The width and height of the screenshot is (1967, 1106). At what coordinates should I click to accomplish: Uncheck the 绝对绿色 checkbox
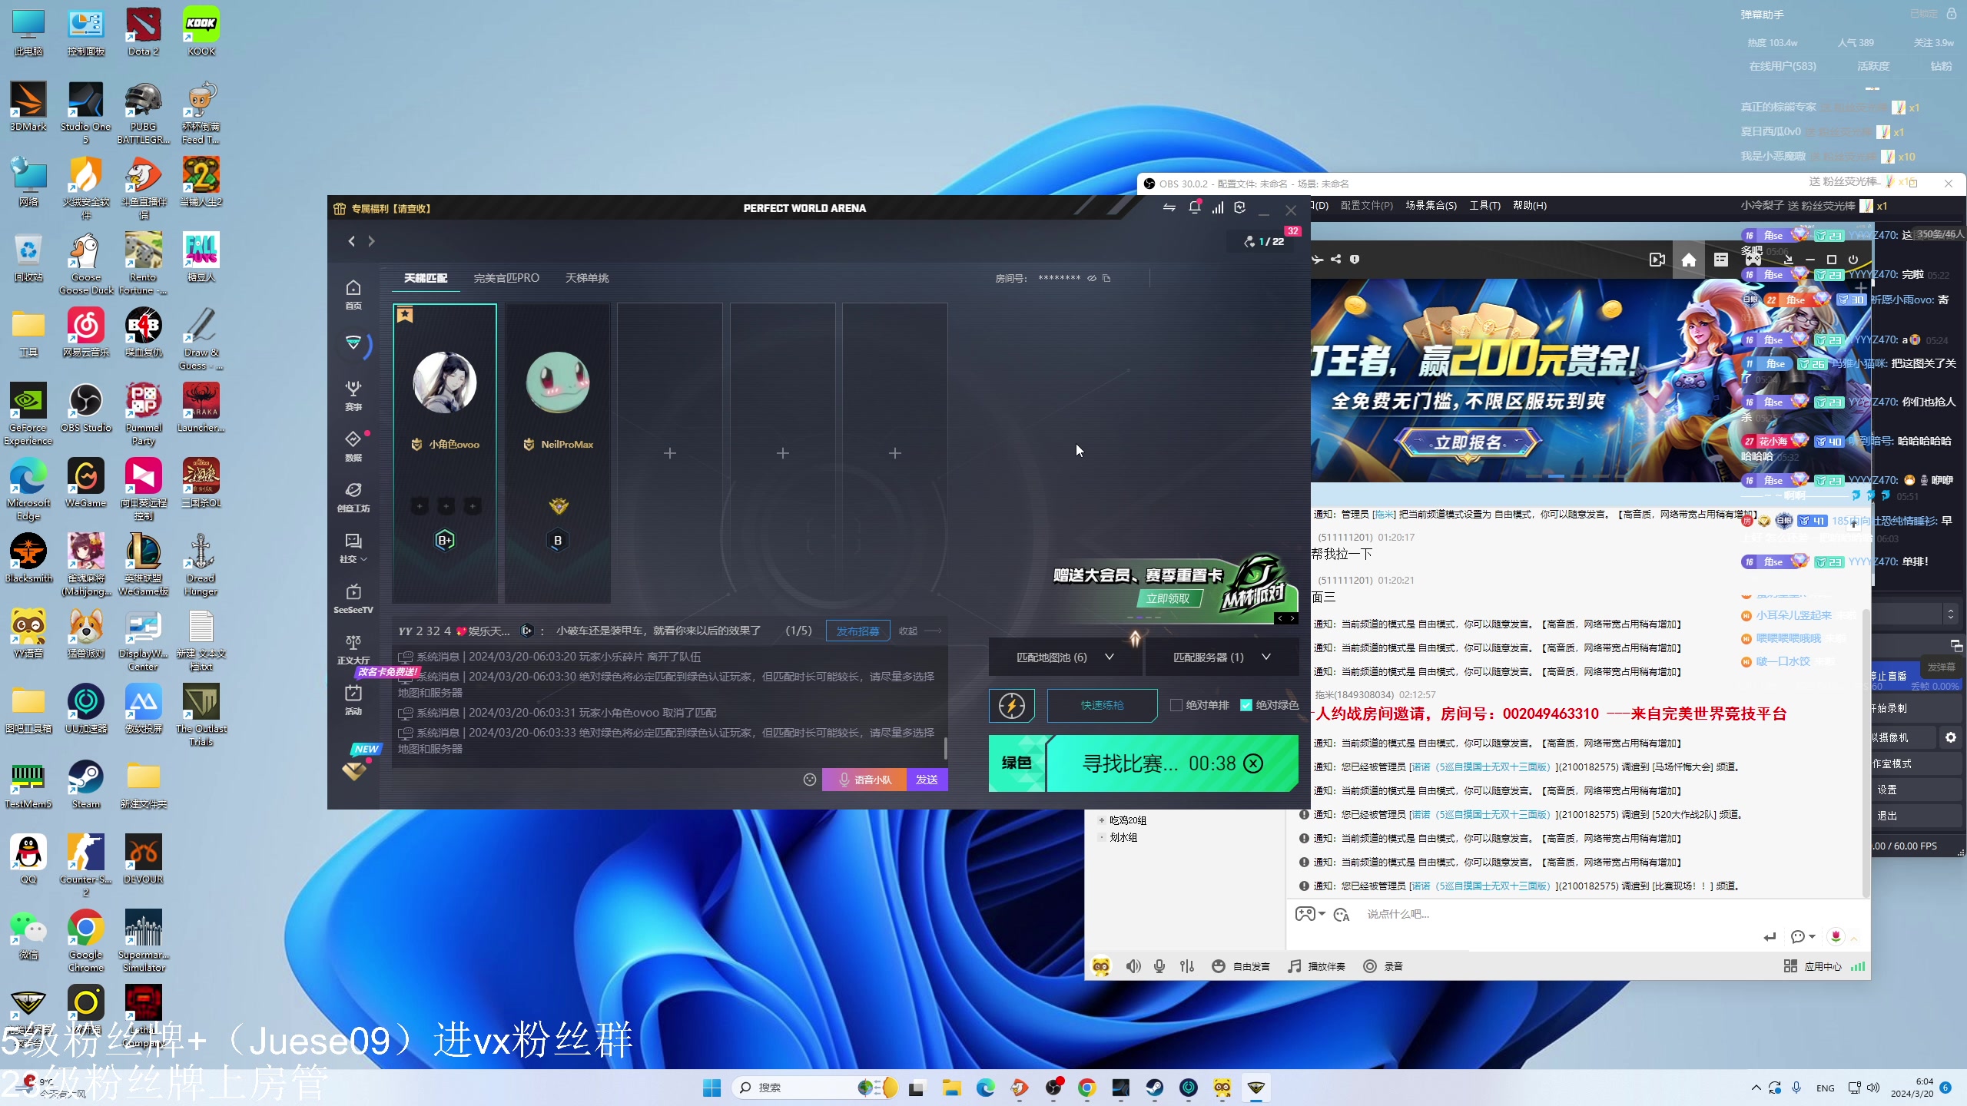point(1246,705)
